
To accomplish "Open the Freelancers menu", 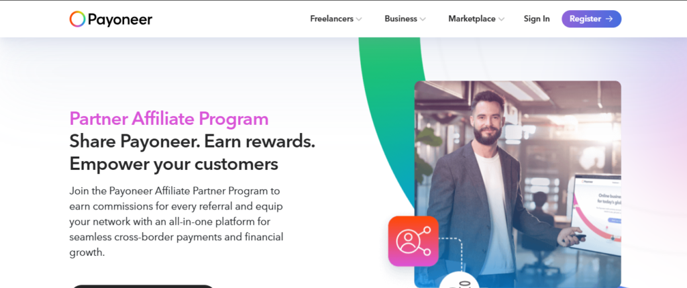I will [x=331, y=19].
